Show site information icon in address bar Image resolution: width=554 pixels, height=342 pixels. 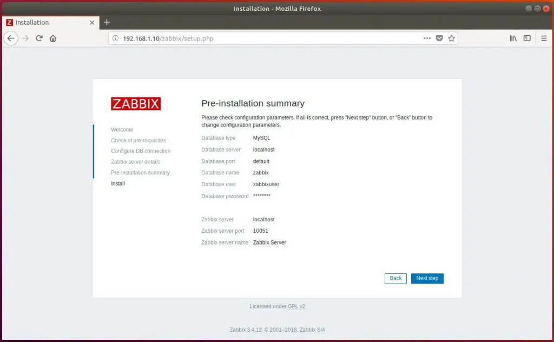[x=116, y=38]
